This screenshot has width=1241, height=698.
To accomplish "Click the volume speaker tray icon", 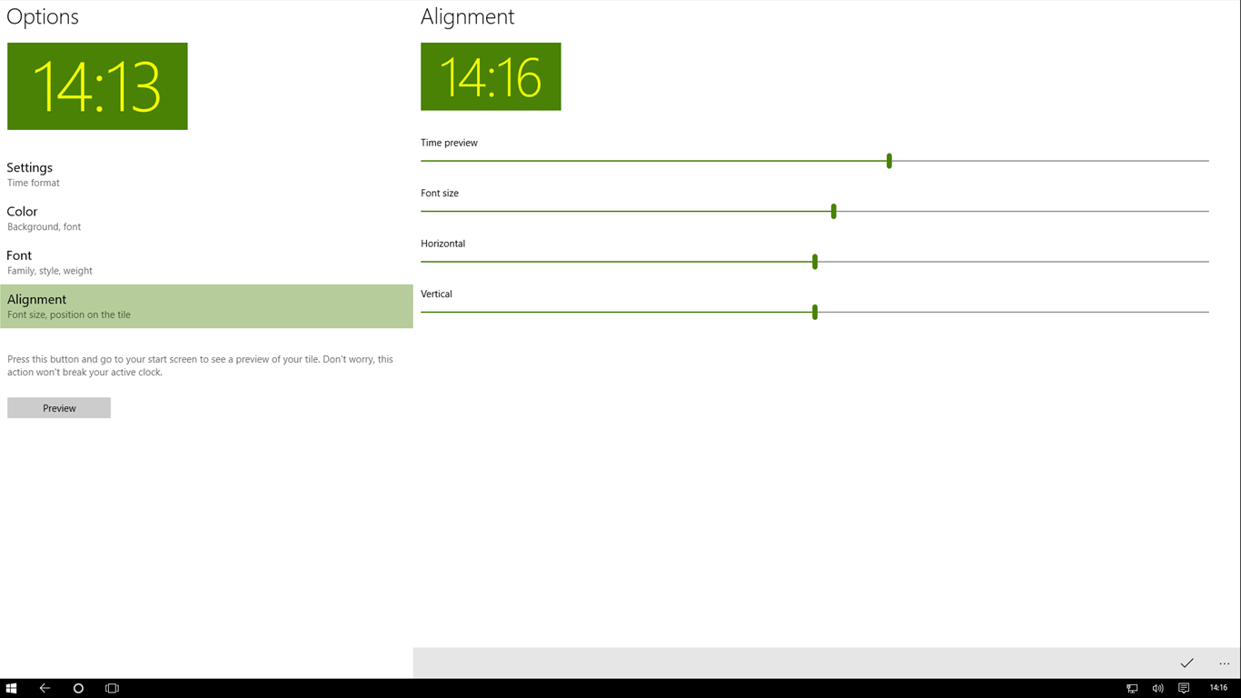I will 1157,688.
